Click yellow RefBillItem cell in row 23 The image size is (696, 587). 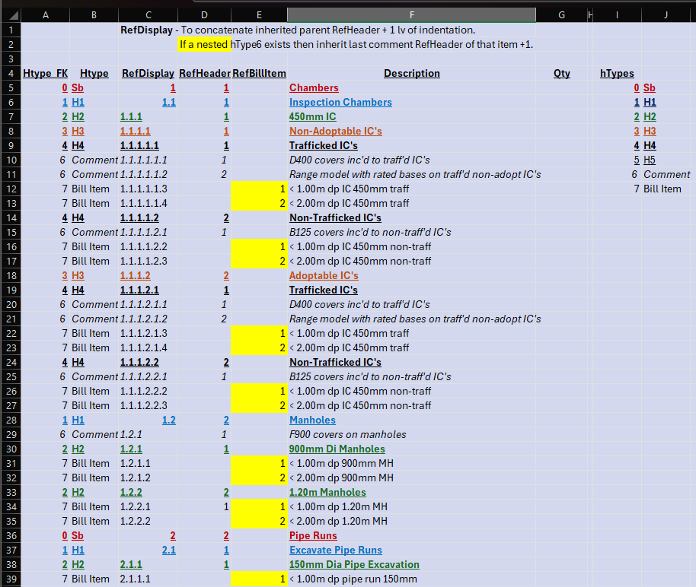point(259,348)
